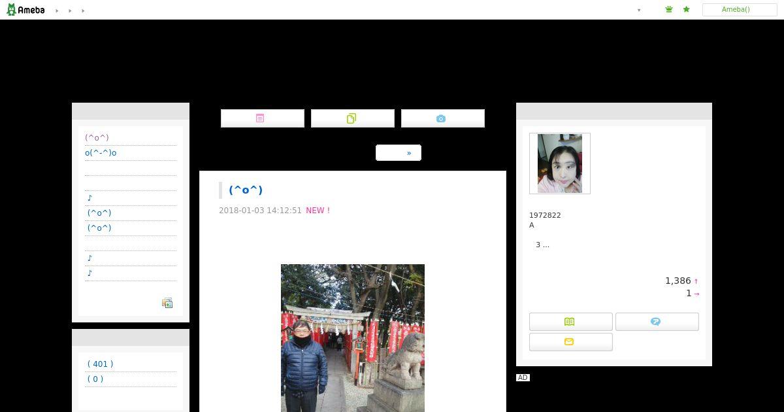Viewport: 784px width, 412px height.
Task: Click the blue speech bubble button
Action: [x=657, y=322]
